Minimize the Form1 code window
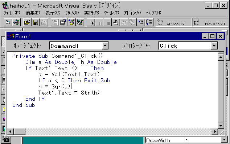The image size is (230, 144). coord(205,36)
